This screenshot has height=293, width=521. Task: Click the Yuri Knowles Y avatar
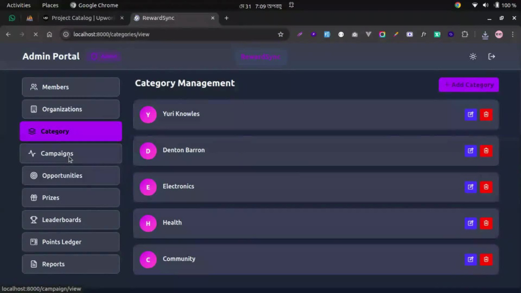pos(148,114)
